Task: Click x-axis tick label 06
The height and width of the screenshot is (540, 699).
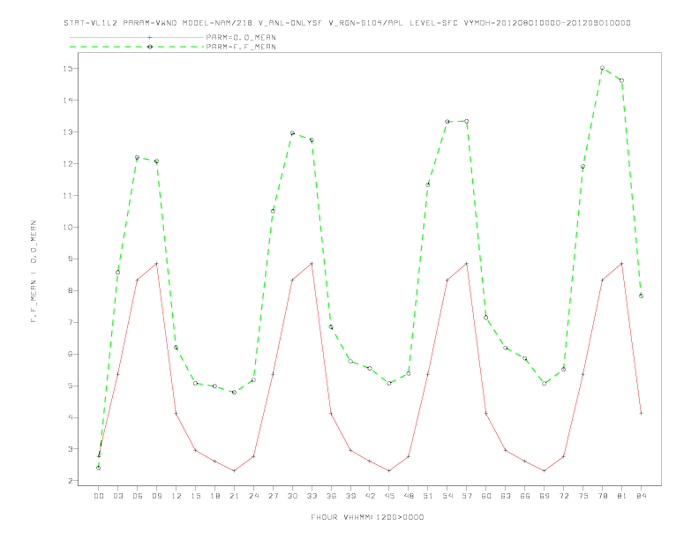Action: [x=138, y=496]
